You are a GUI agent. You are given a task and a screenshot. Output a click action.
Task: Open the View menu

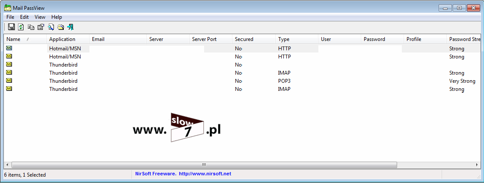tap(40, 17)
